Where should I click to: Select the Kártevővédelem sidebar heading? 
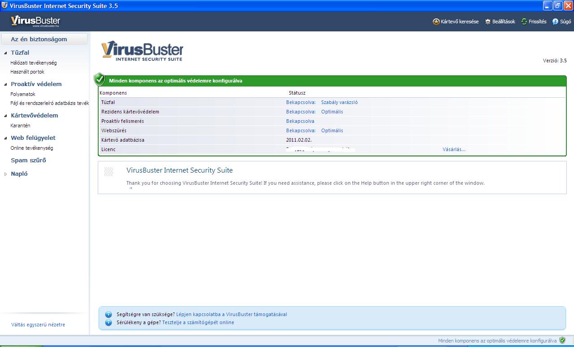35,115
